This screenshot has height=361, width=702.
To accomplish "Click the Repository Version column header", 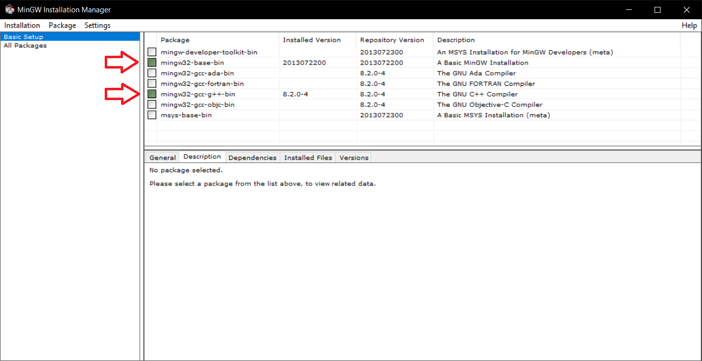I will click(392, 40).
